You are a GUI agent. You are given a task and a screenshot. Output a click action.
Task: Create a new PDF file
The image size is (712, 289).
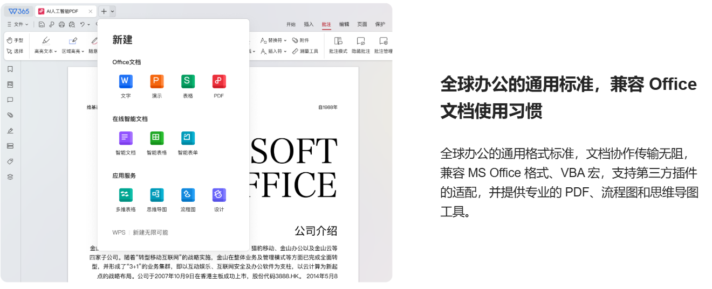pos(219,82)
